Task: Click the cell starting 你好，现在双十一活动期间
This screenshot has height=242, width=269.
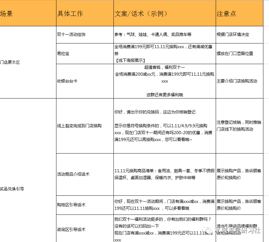Action: click(x=165, y=205)
